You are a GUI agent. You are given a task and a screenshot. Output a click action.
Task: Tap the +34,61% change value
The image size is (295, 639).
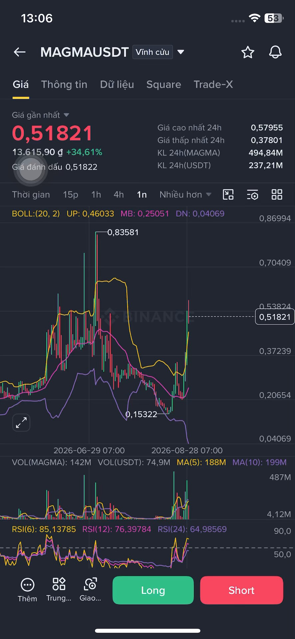coord(84,152)
